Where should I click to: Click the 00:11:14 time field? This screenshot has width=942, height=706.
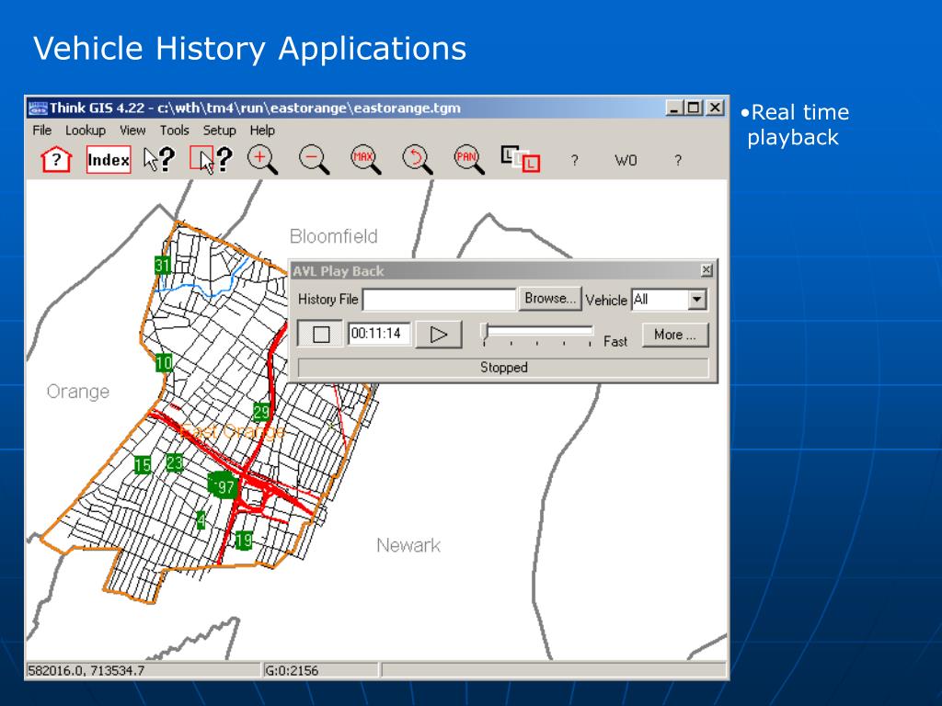click(379, 334)
